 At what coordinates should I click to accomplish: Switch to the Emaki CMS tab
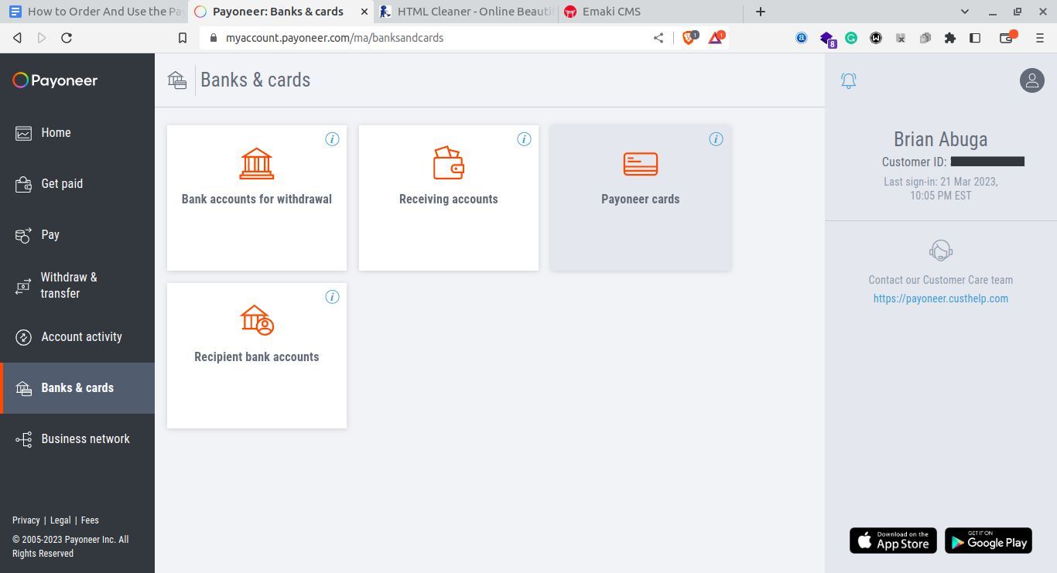coord(611,12)
